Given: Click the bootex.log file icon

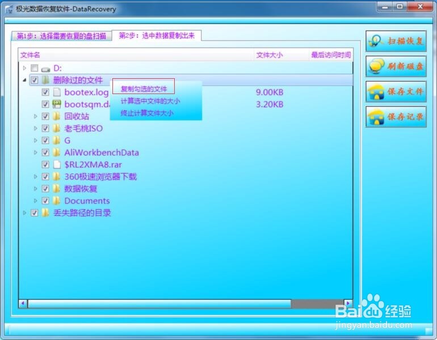Looking at the screenshot, I should pyautogui.click(x=57, y=92).
